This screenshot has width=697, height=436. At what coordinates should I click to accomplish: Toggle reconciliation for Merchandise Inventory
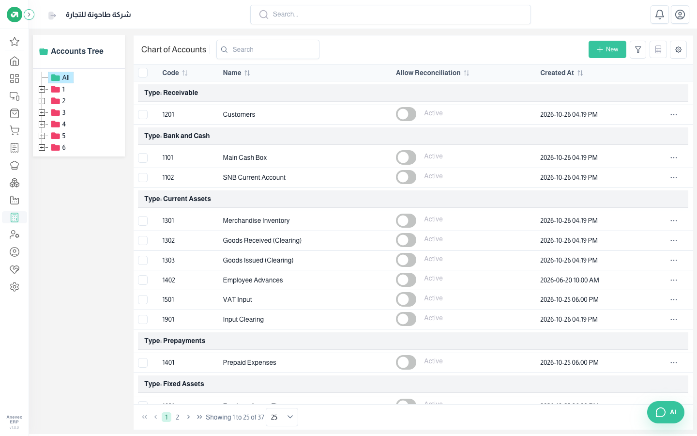(x=406, y=220)
